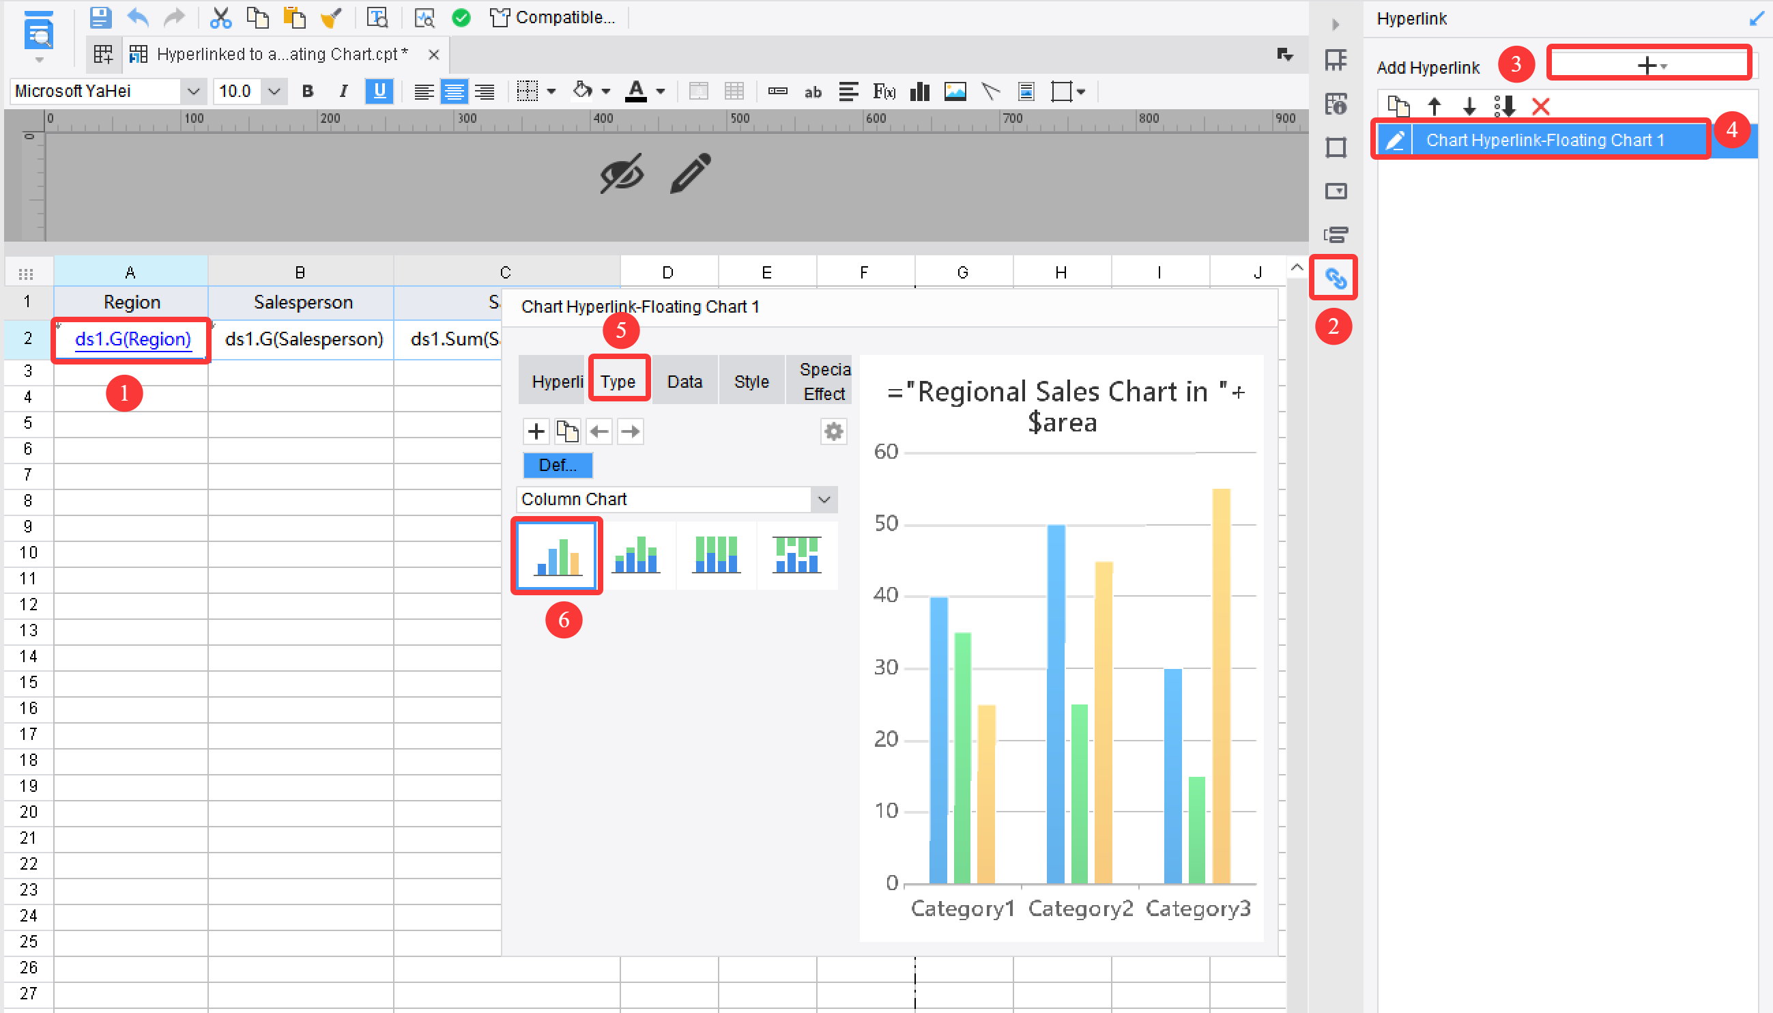Click the Format Painter icon

pos(331,17)
